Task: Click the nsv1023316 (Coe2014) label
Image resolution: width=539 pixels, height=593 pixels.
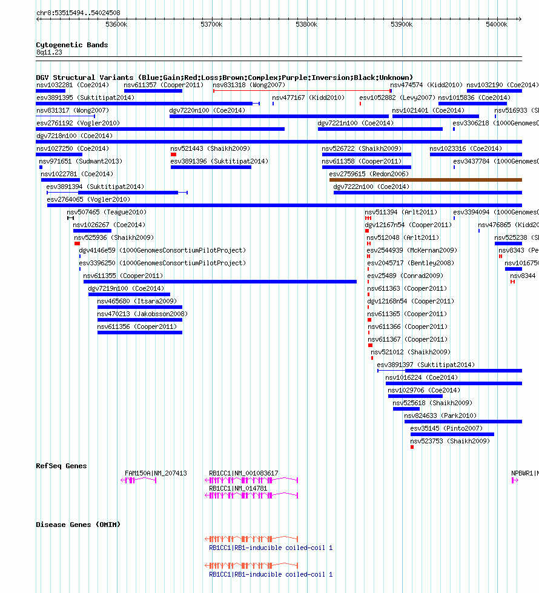Action: pyautogui.click(x=466, y=148)
